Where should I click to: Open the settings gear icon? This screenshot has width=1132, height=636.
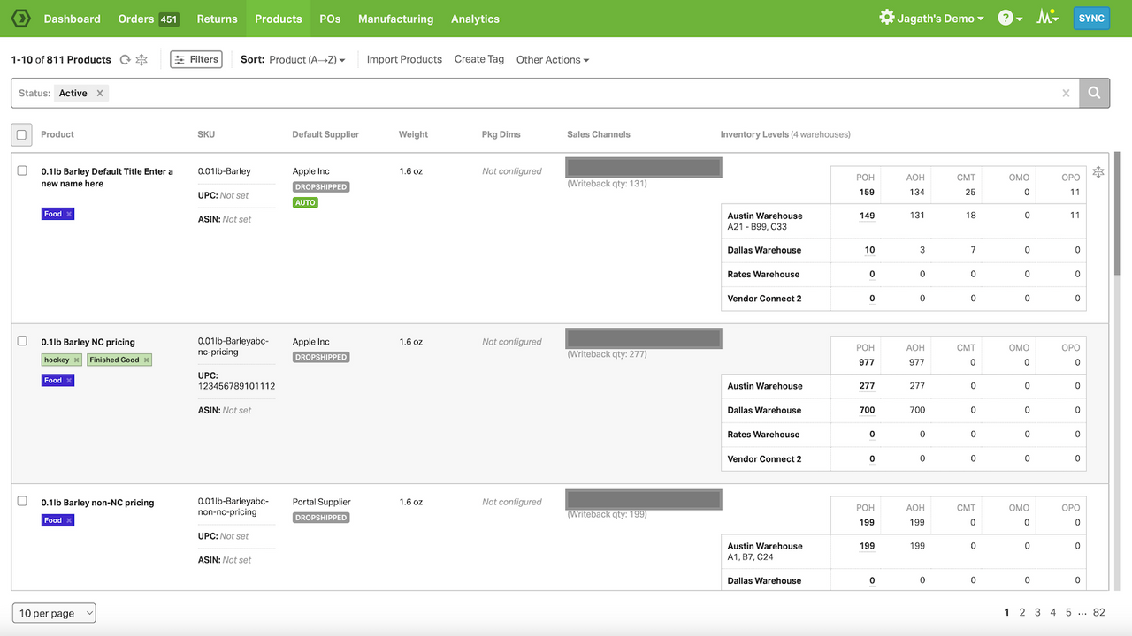[x=886, y=18]
